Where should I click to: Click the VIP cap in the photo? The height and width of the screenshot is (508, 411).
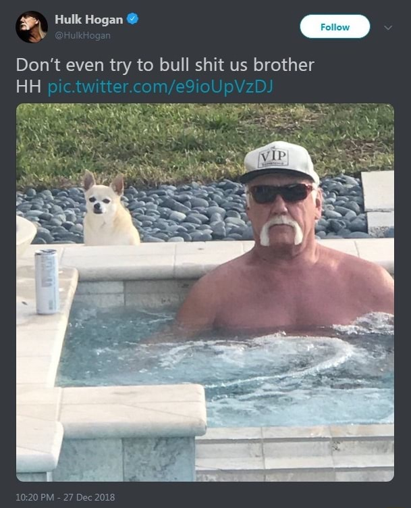tap(279, 162)
